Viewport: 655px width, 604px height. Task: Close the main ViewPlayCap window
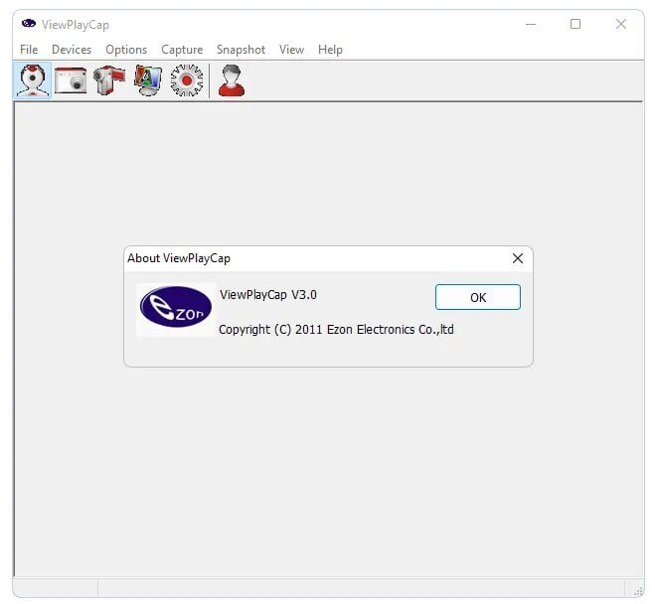[621, 24]
